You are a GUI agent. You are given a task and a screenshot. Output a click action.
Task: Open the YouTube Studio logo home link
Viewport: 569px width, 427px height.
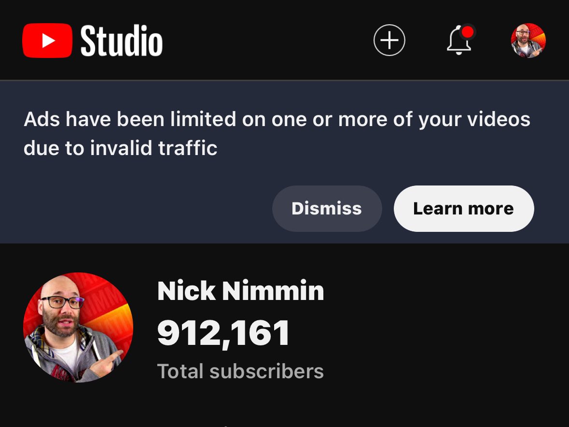click(x=93, y=40)
